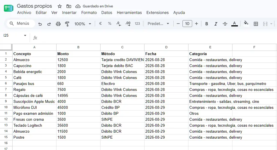Open the Archivo menu
Image resolution: width=277 pixels, height=150 pixels.
click(24, 13)
